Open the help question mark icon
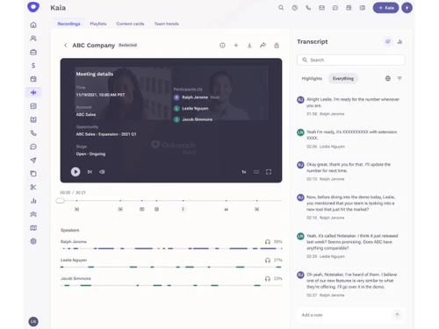439x329 pixels. point(295,8)
